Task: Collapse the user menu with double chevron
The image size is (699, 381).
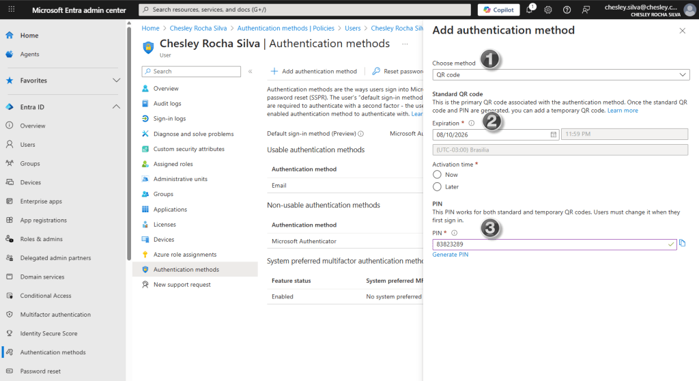Action: pos(251,71)
